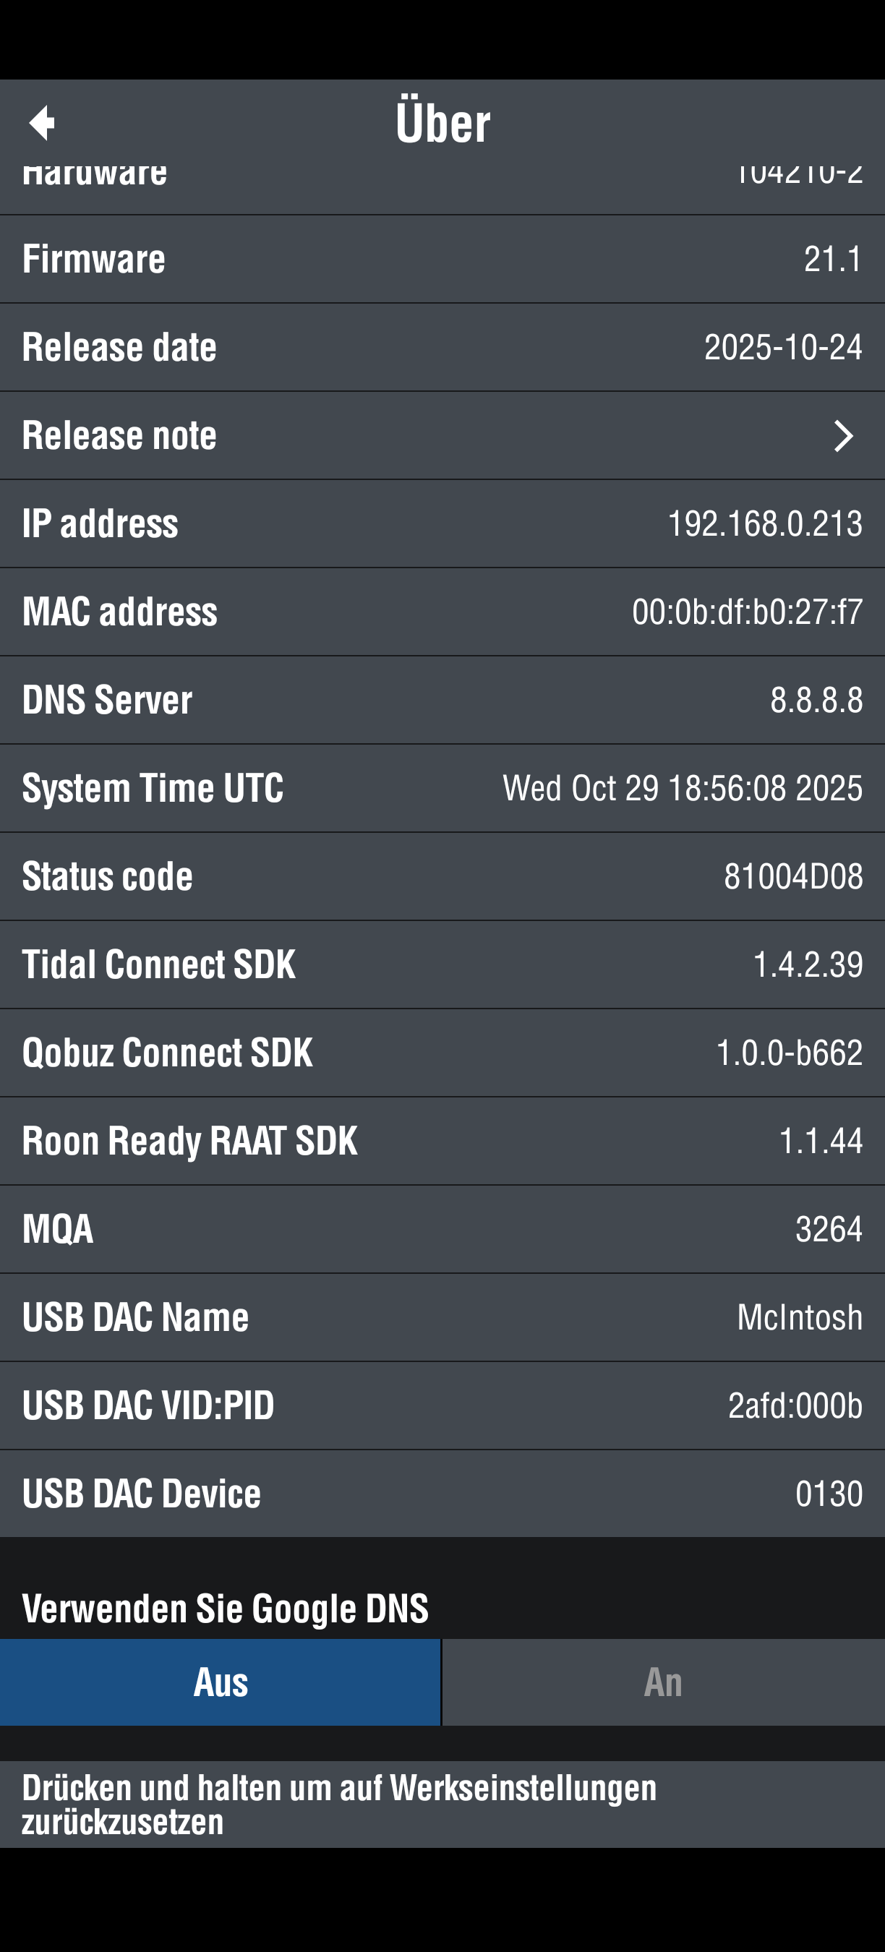885x1952 pixels.
Task: Switch Google DNS to An
Action: pyautogui.click(x=663, y=1682)
